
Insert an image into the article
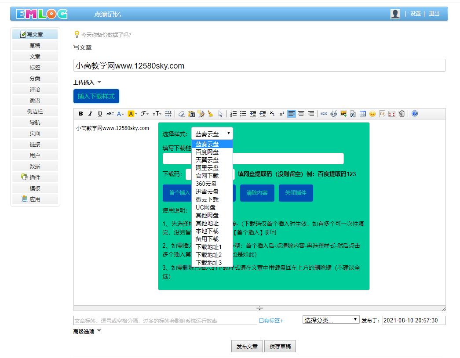pos(343,114)
